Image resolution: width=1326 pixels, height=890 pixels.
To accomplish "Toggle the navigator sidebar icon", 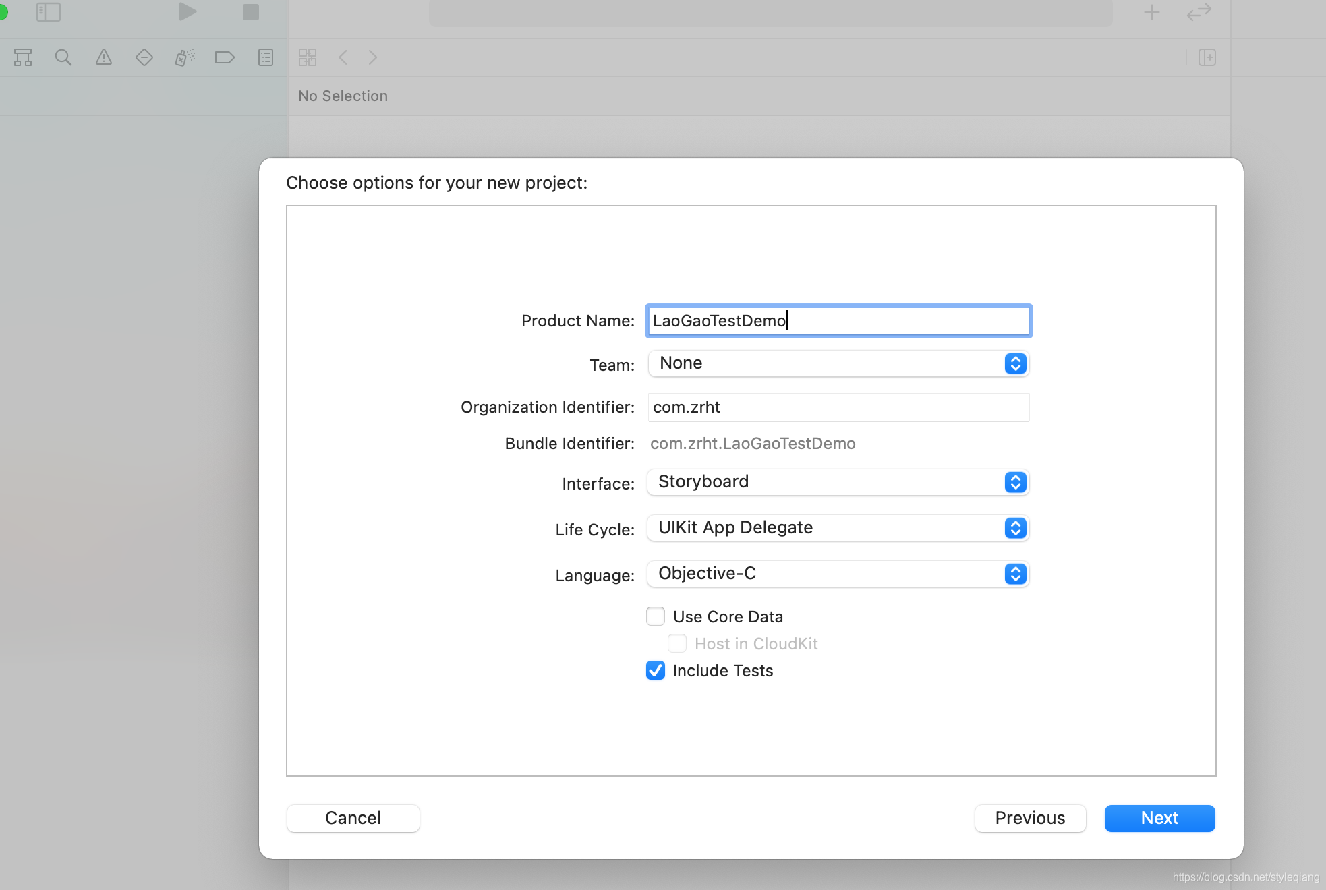I will pos(49,12).
